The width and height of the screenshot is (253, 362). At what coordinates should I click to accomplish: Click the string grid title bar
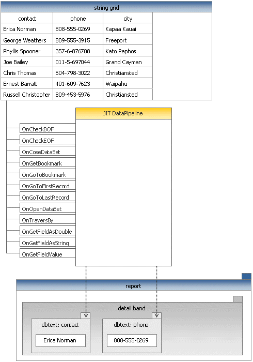pos(106,7)
